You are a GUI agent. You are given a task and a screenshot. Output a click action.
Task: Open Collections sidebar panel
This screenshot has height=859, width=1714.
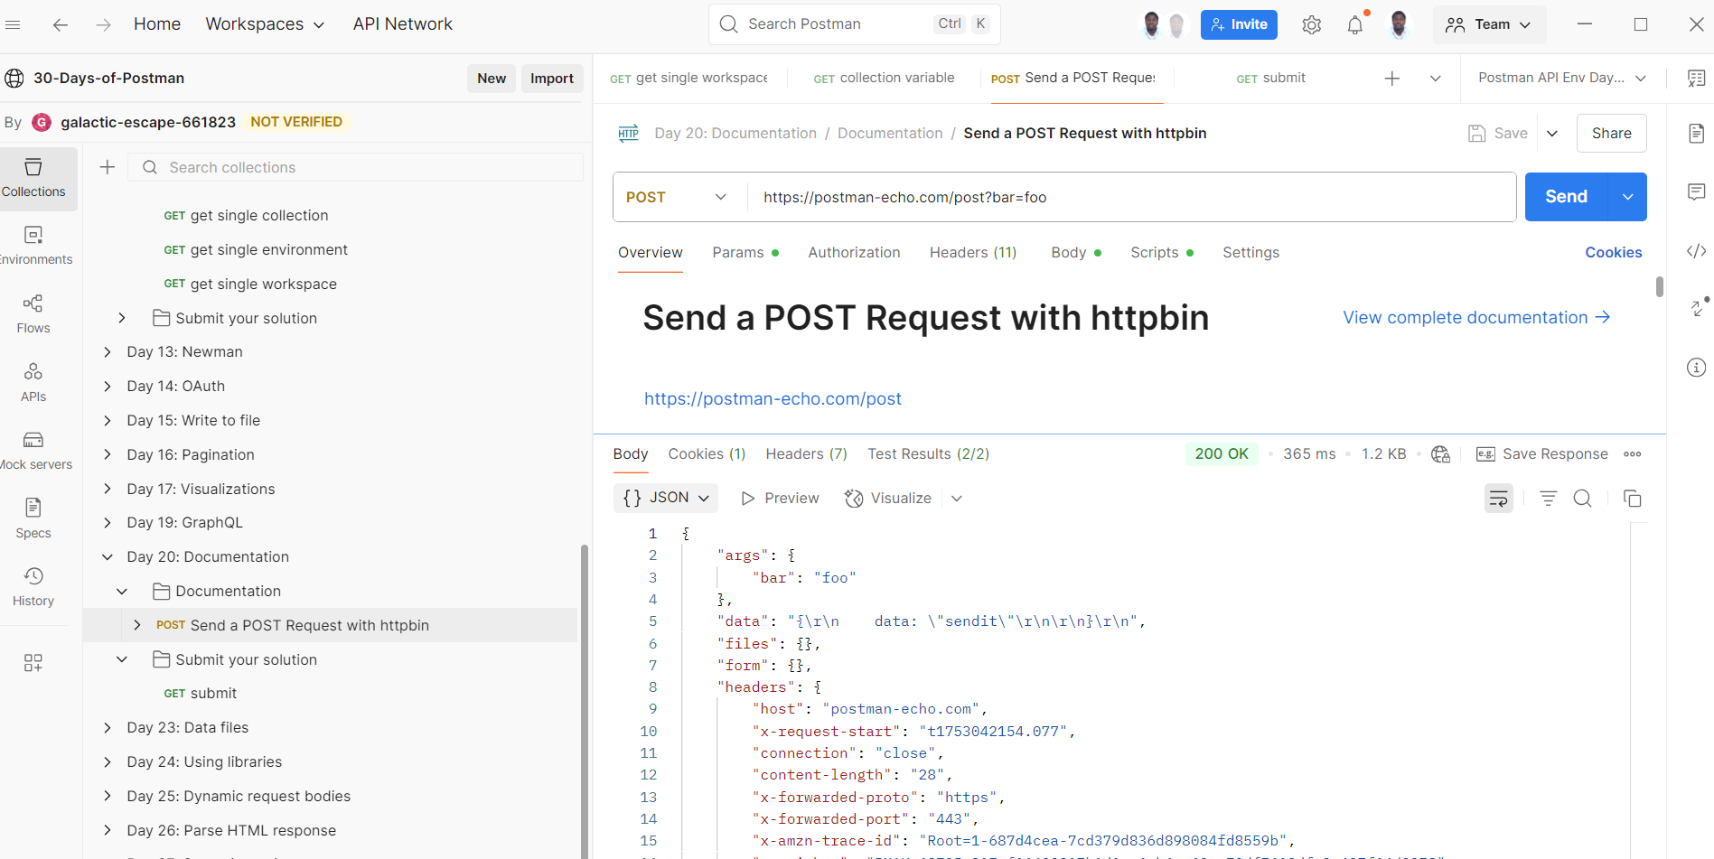pos(33,178)
